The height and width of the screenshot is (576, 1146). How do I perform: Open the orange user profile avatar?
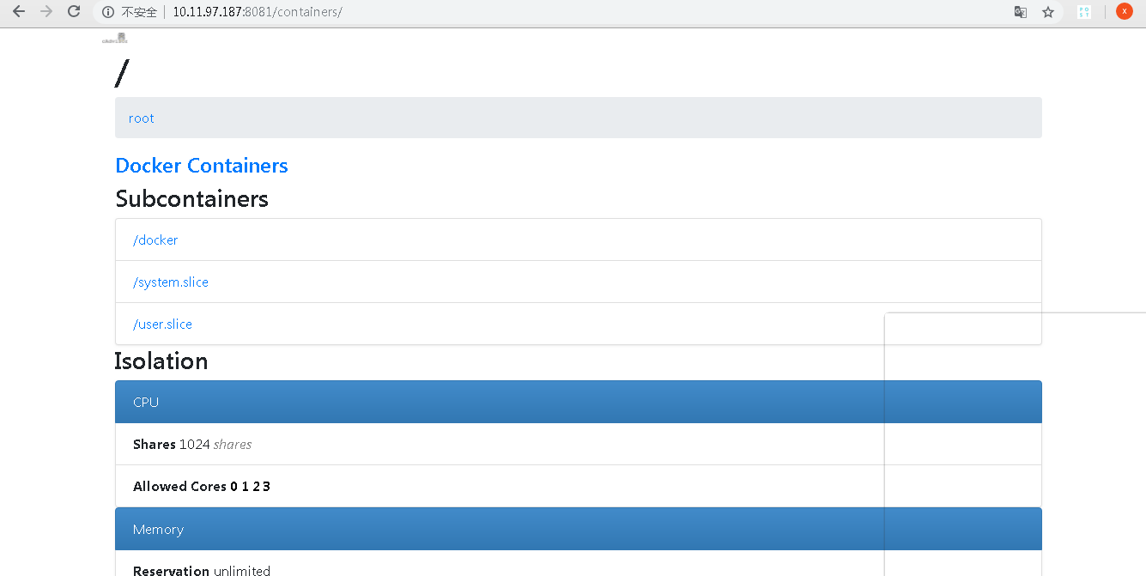click(x=1124, y=11)
